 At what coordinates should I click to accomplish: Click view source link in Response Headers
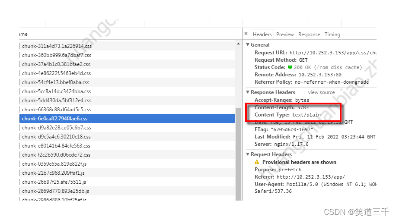(321, 92)
